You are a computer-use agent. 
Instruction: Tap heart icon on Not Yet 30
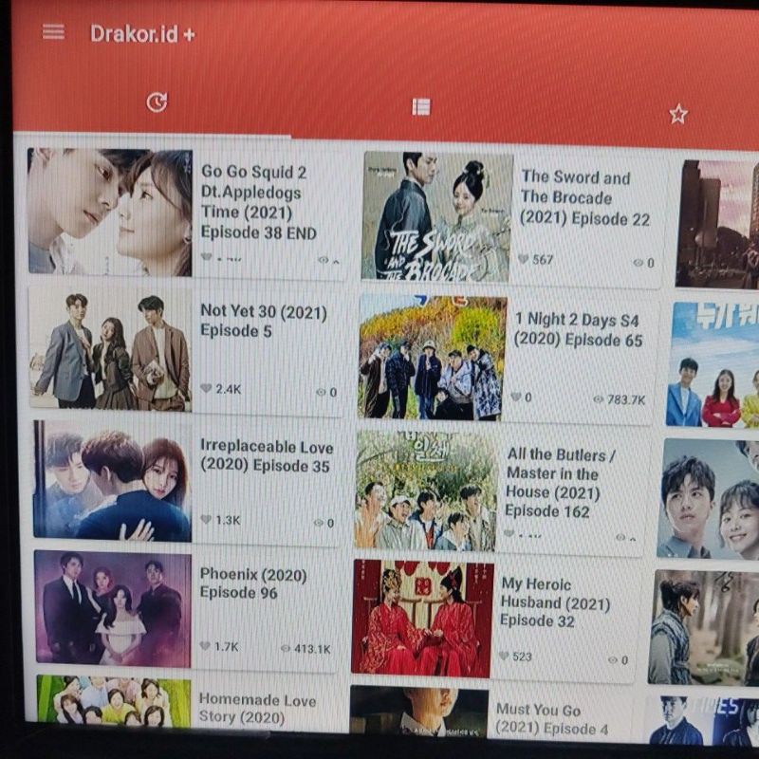pyautogui.click(x=206, y=389)
